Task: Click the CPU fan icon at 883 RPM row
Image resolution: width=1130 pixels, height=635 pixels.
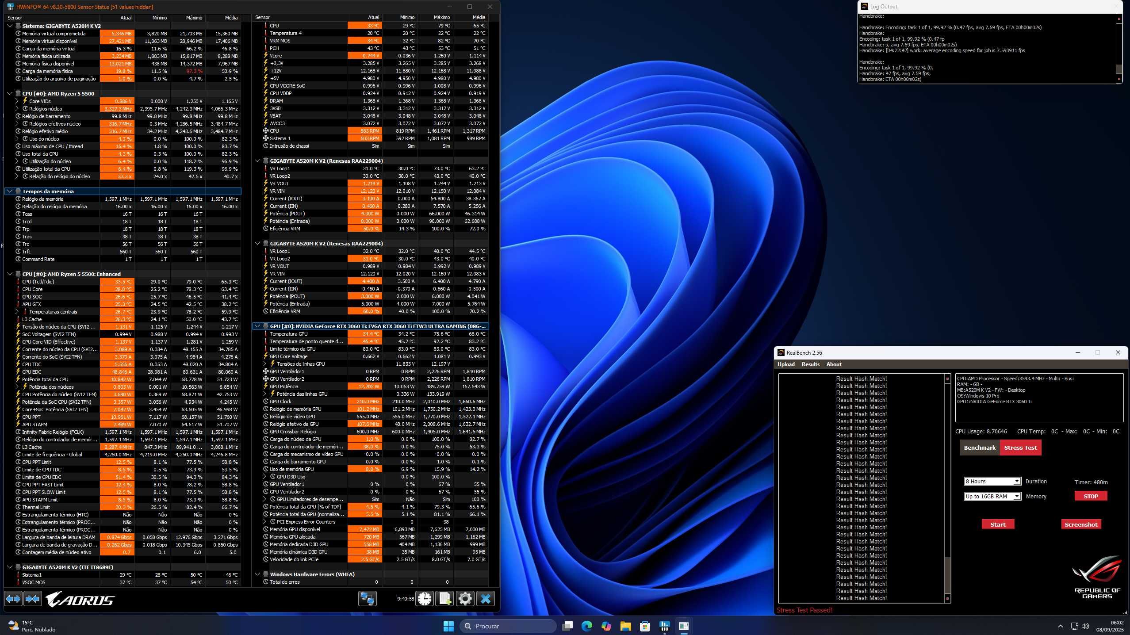Action: click(266, 131)
